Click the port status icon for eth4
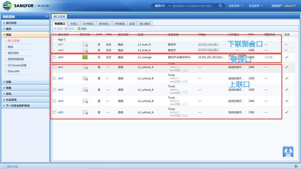 pos(85,101)
